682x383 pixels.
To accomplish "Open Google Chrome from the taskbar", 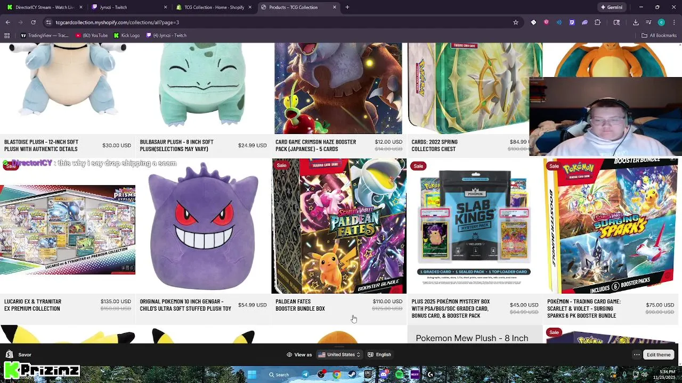I will (x=336, y=374).
